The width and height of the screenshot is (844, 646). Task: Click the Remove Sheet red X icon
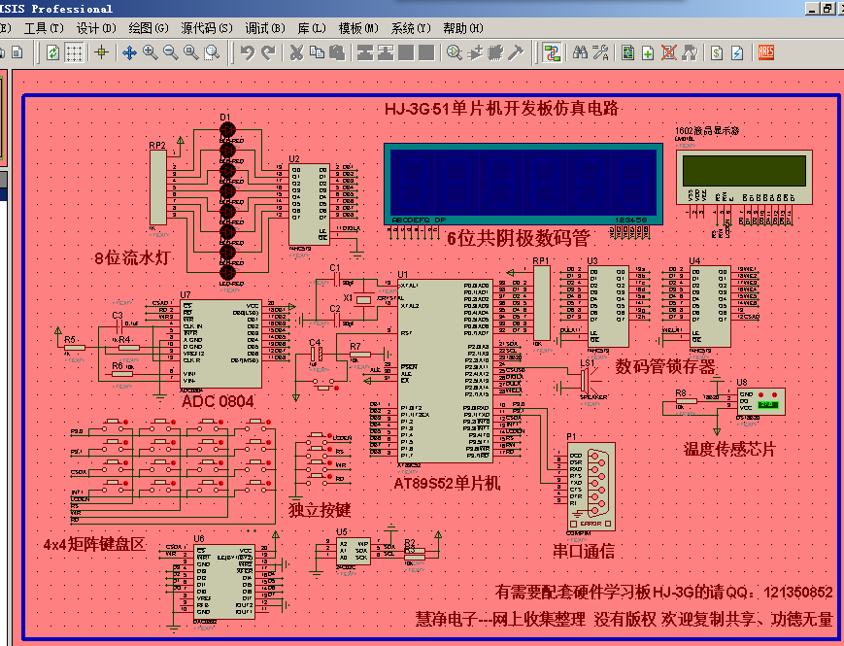tap(668, 52)
